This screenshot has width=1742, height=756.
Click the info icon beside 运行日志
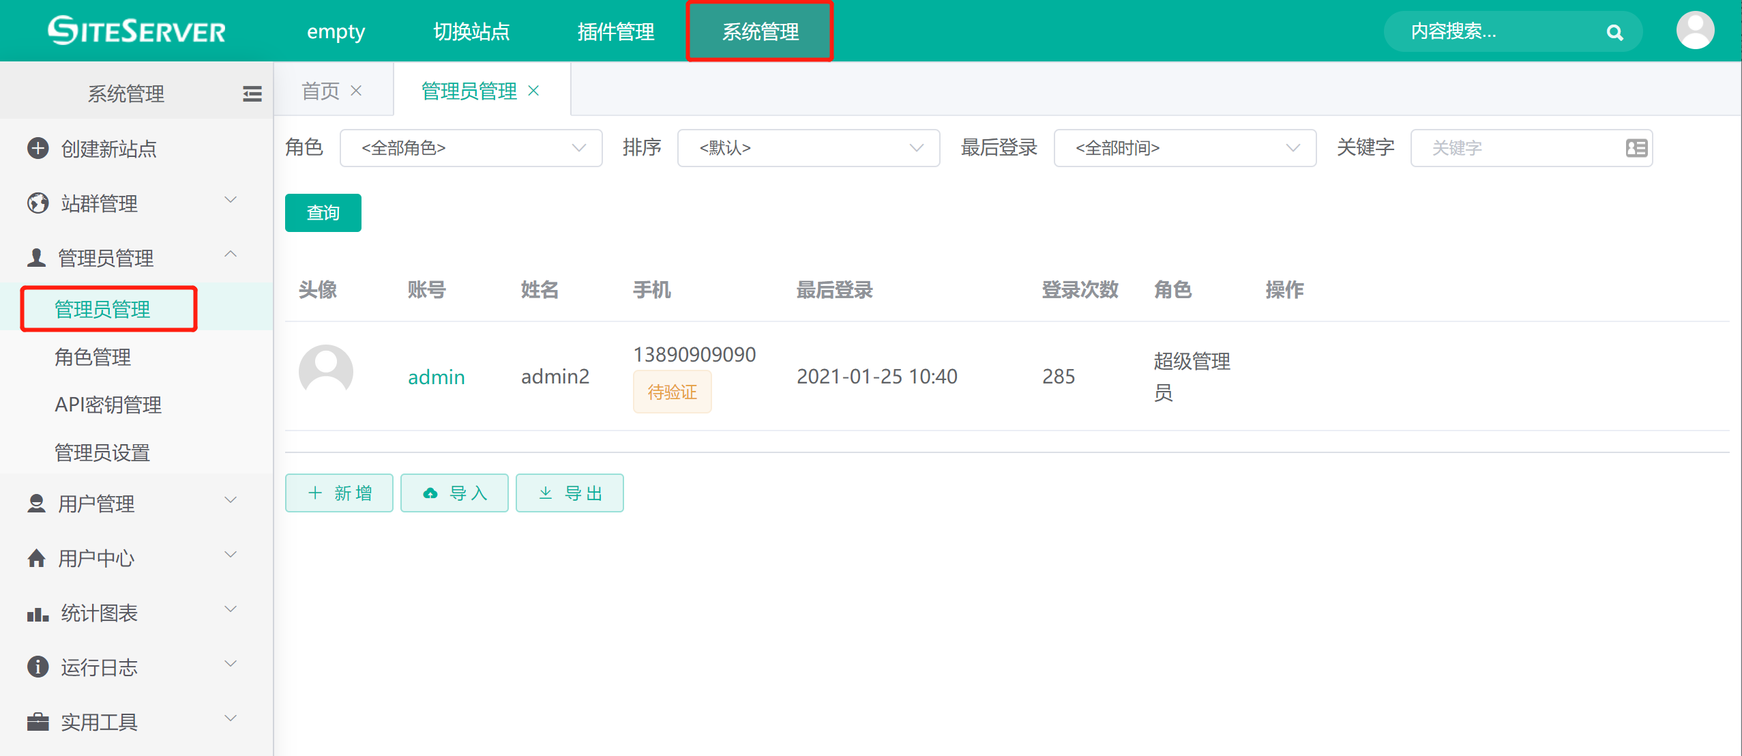click(36, 667)
